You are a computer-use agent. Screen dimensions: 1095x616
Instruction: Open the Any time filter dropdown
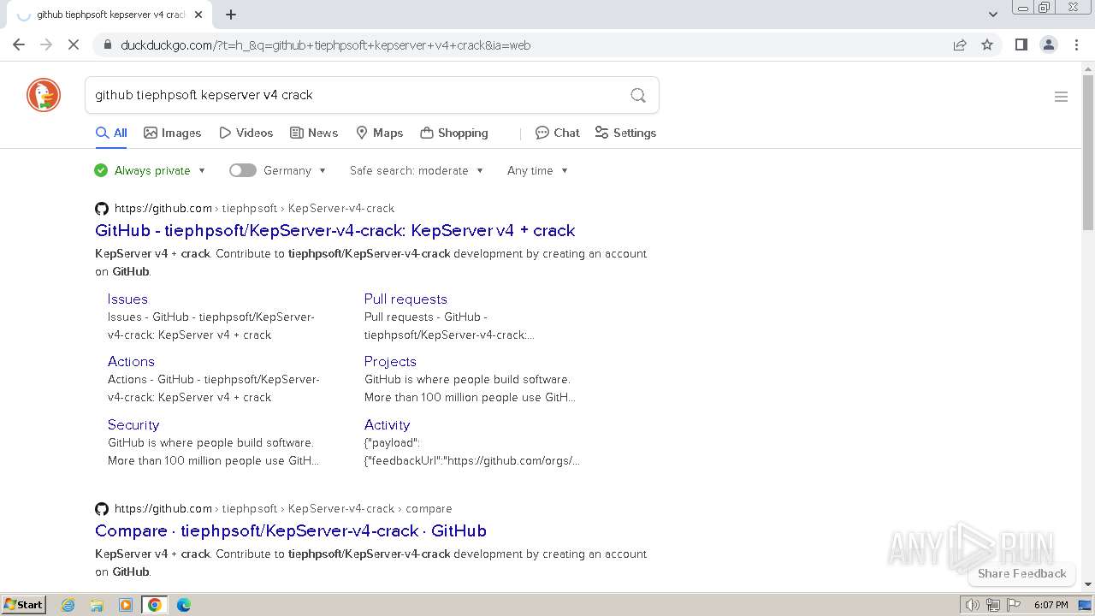[x=537, y=170]
